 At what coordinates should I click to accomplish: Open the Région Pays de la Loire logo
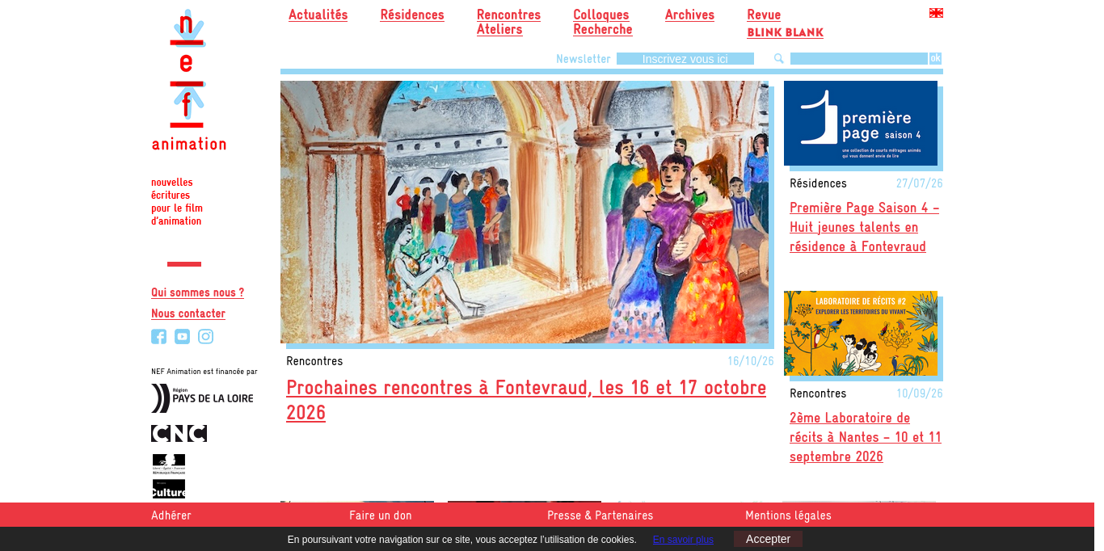[202, 398]
